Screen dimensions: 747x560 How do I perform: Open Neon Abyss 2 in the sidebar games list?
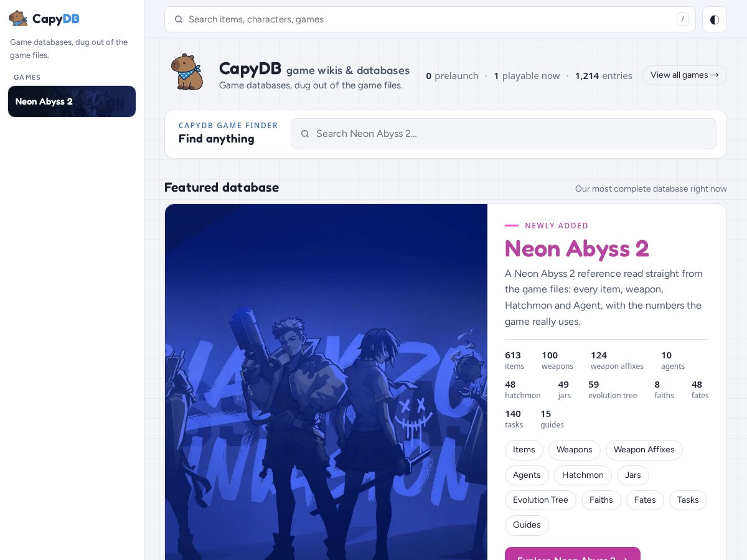[72, 101]
